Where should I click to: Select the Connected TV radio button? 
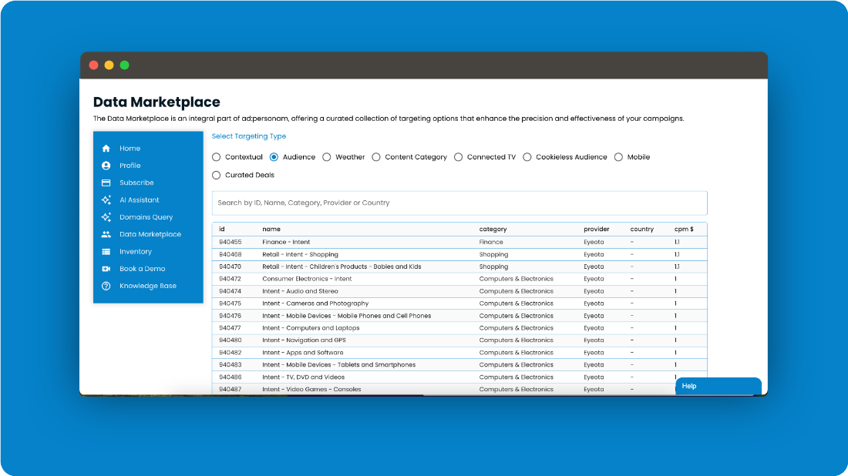[458, 157]
